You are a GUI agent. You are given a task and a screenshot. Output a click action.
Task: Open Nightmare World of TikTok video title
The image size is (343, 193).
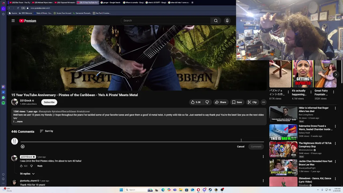(315, 145)
